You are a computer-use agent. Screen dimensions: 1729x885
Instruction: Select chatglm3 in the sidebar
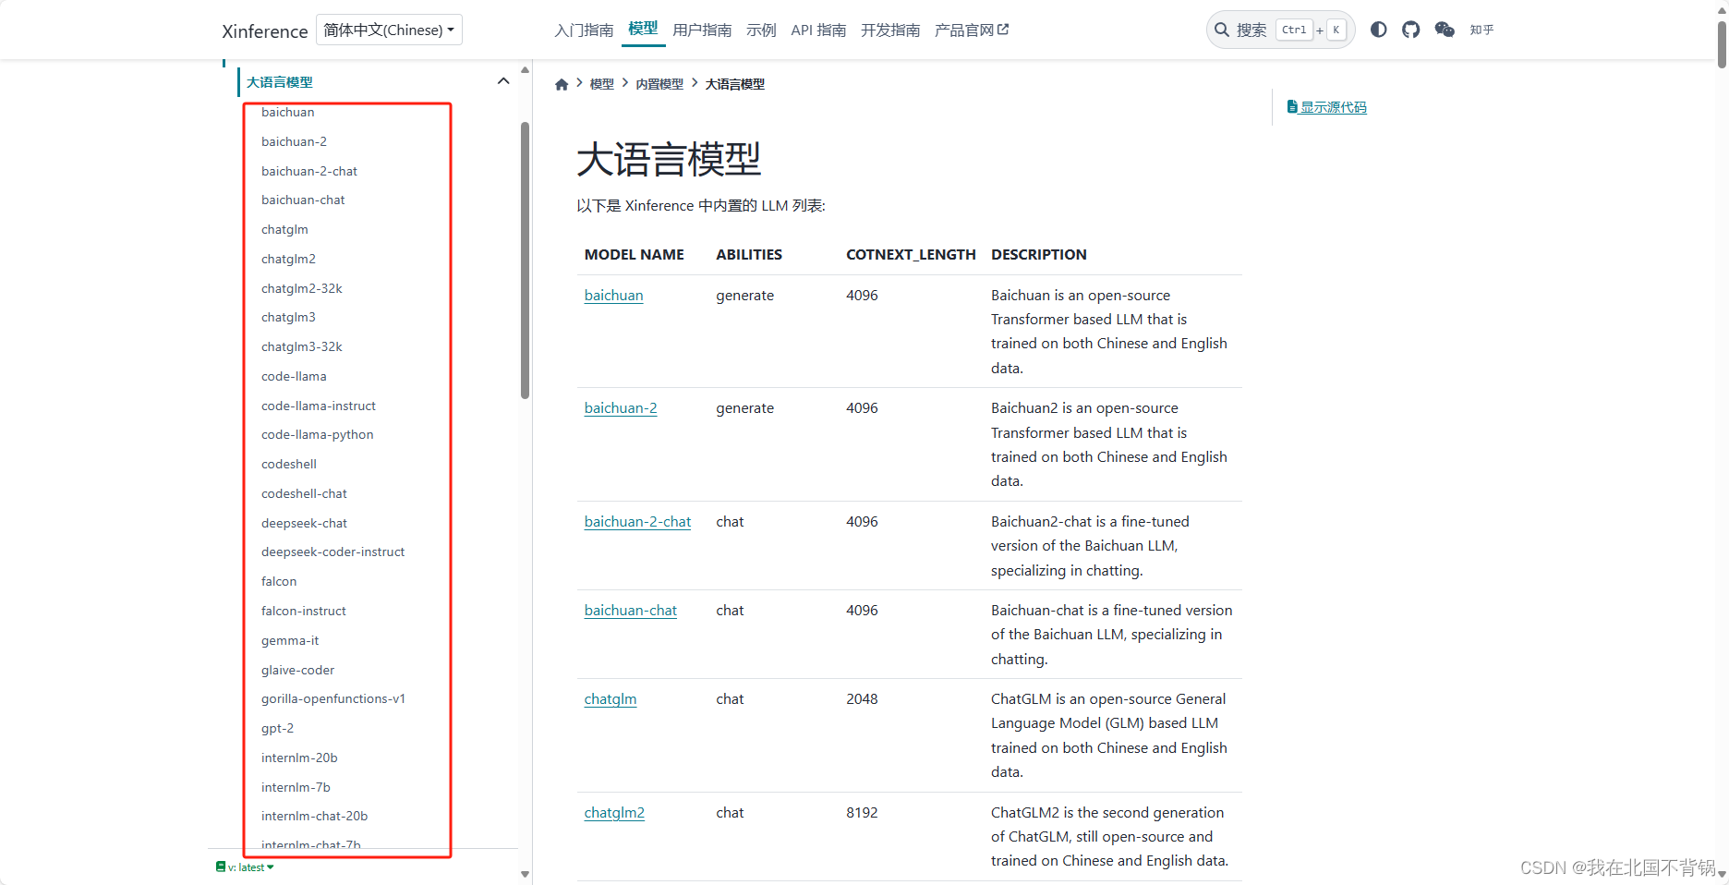point(288,317)
